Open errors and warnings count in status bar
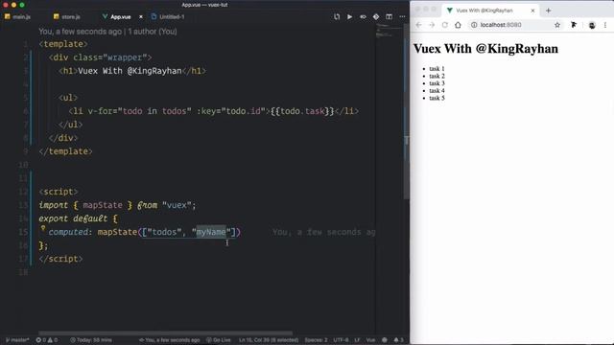This screenshot has width=614, height=345. coord(47,340)
